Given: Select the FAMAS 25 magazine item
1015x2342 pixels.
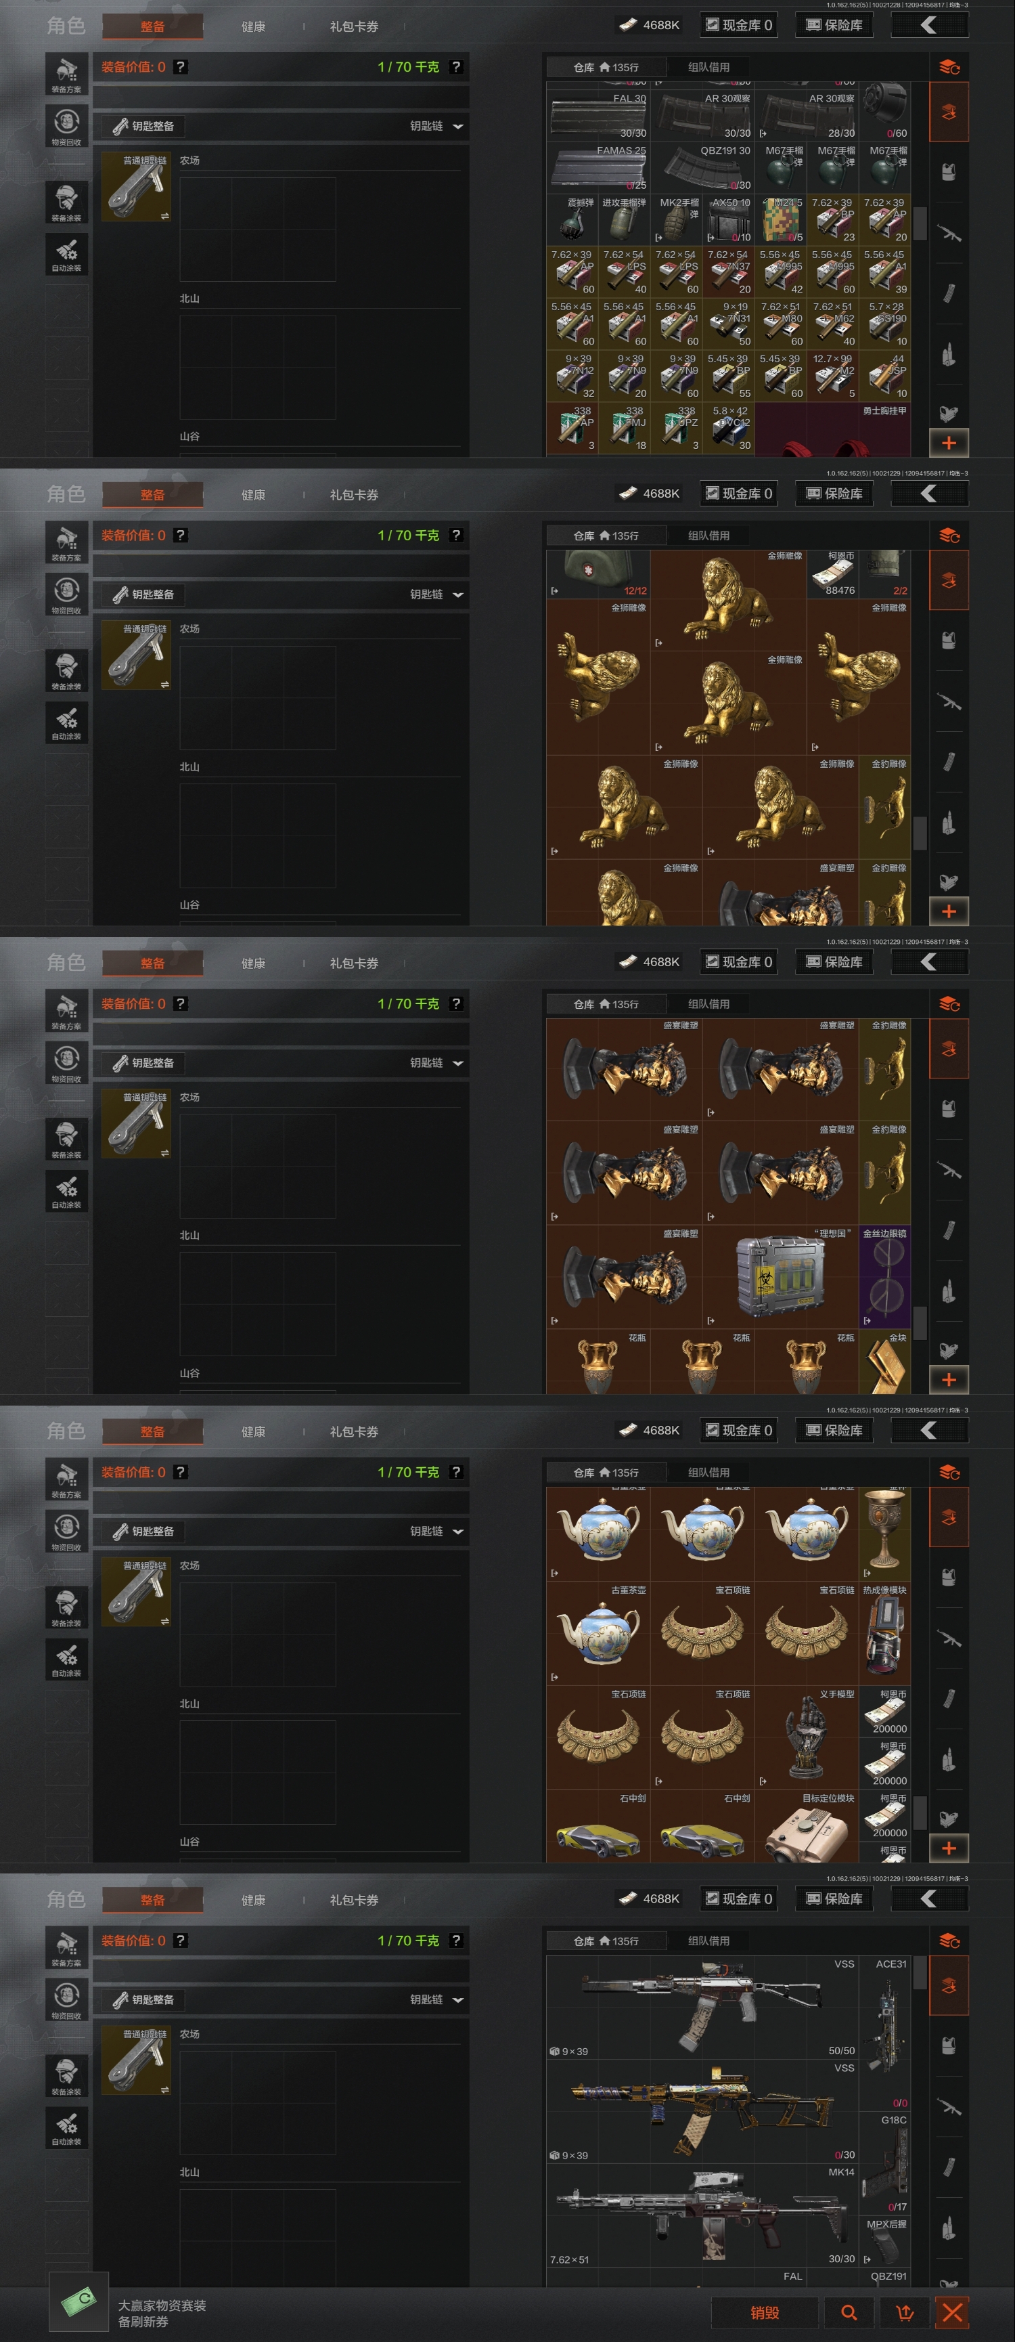Looking at the screenshot, I should coord(598,167).
